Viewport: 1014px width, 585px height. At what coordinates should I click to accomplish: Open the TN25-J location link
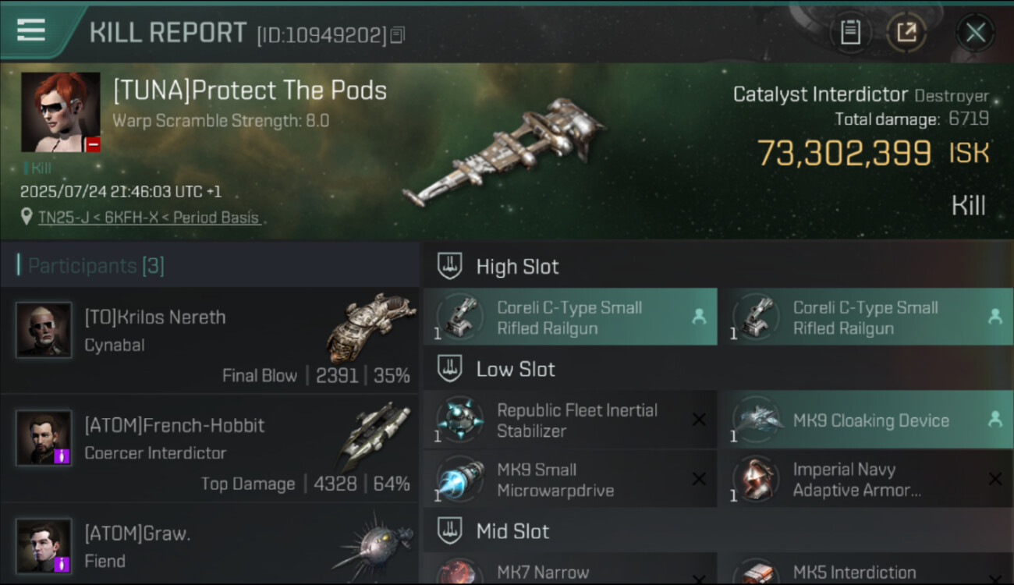[x=149, y=218]
